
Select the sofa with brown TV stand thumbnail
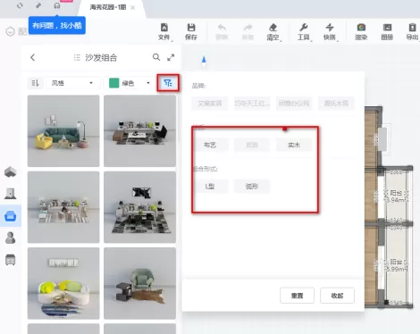point(139,131)
